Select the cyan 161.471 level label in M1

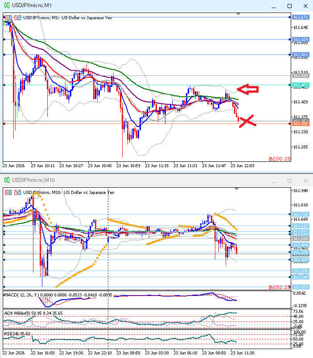(301, 85)
